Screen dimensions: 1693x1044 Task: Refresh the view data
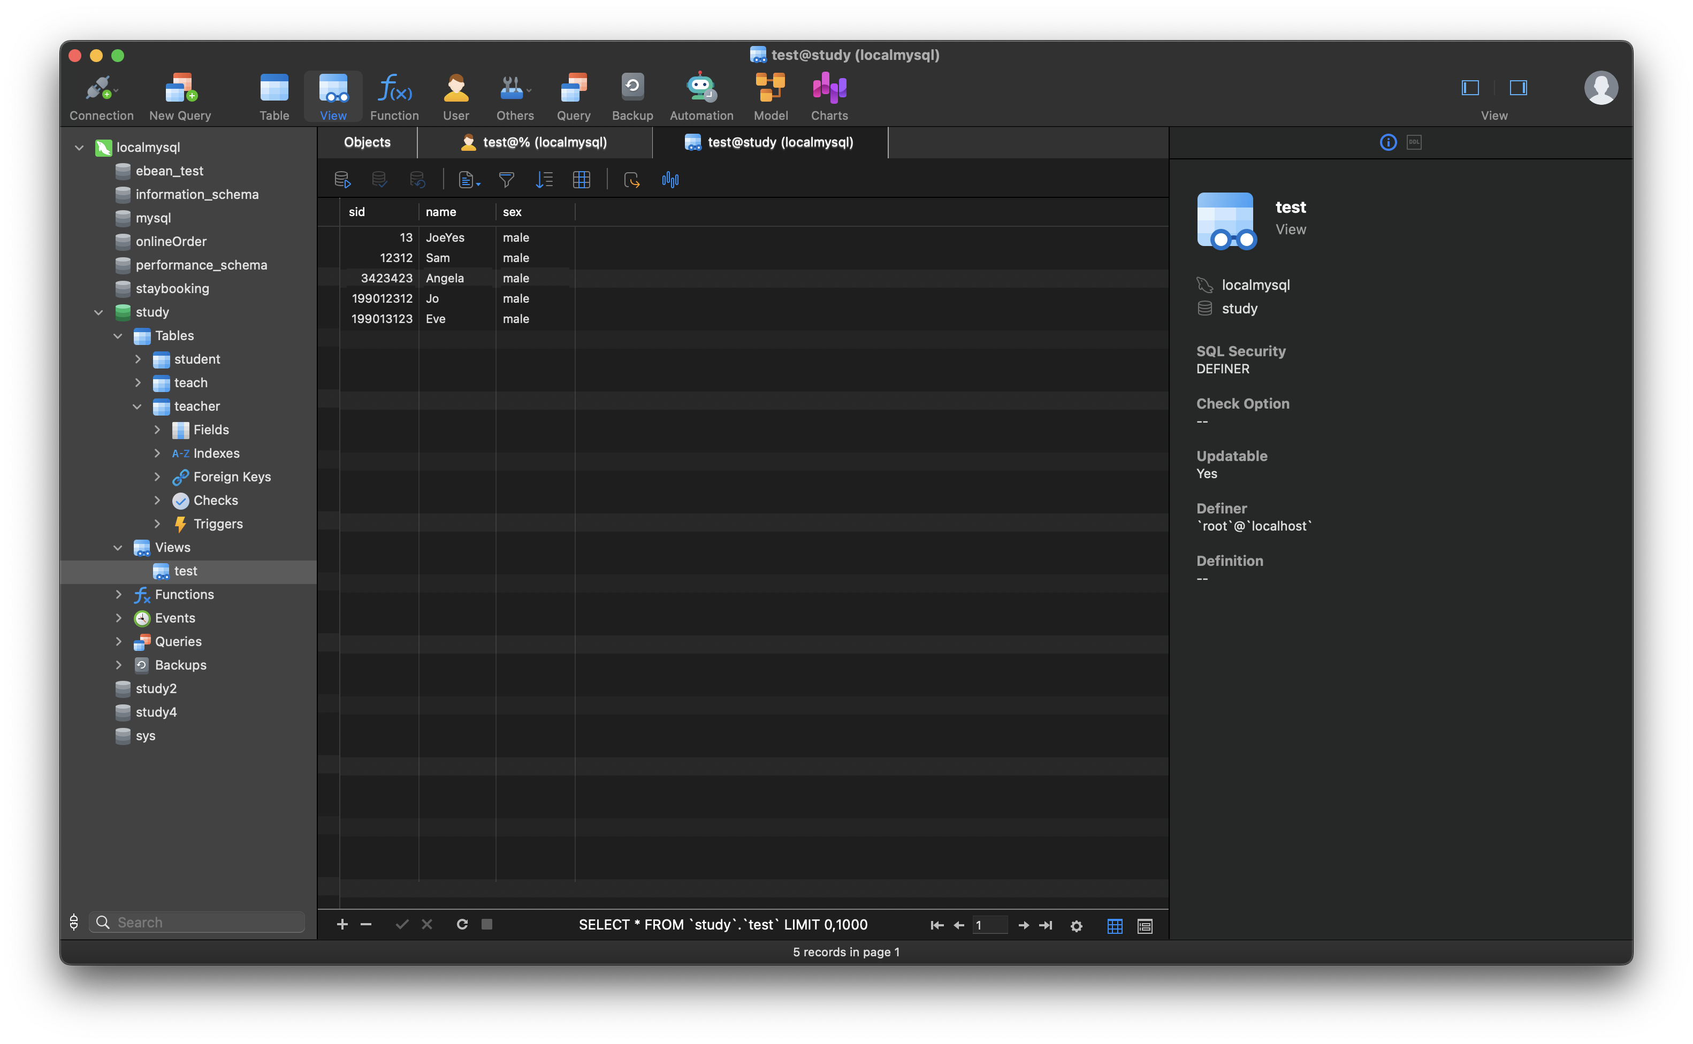tap(461, 925)
